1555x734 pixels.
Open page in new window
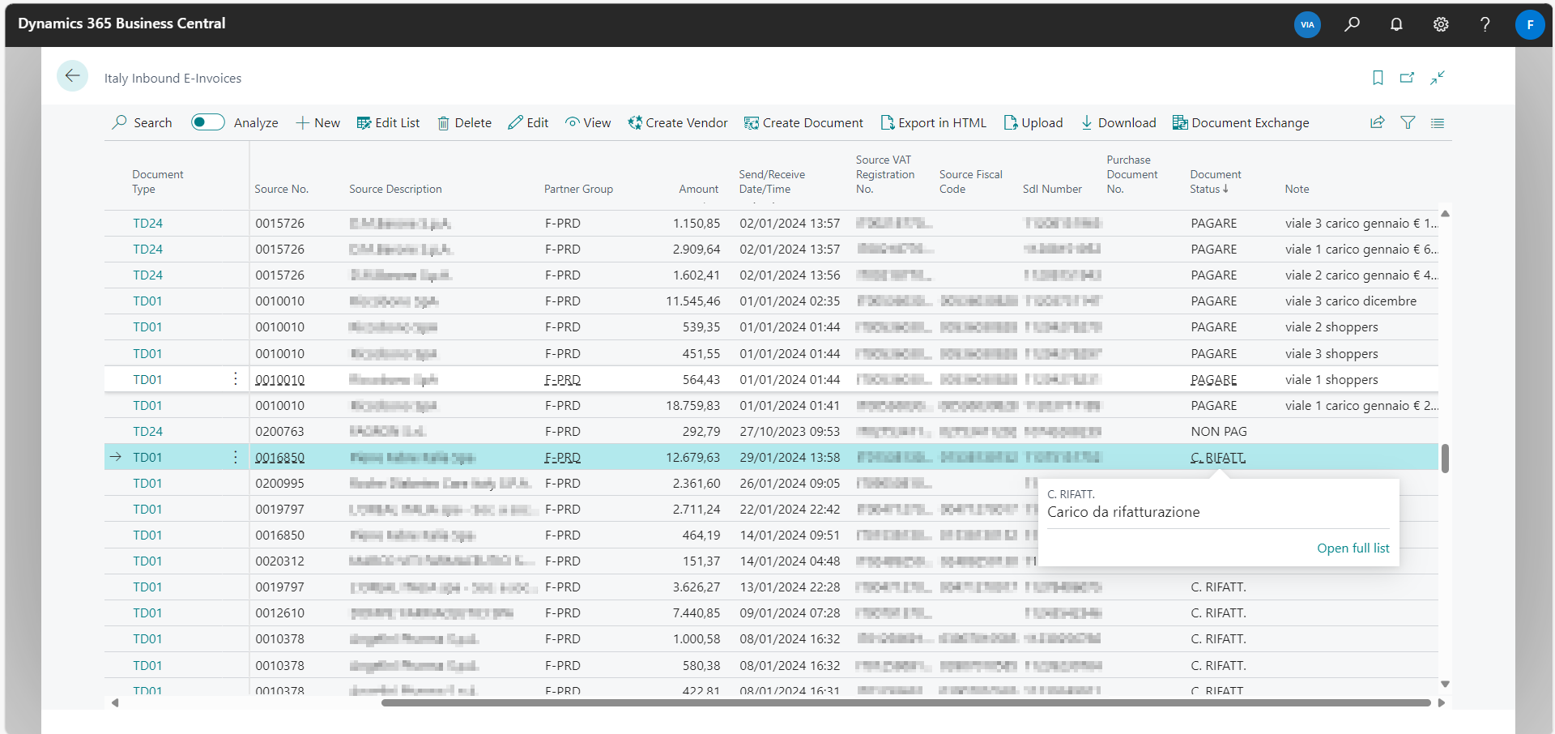1407,78
